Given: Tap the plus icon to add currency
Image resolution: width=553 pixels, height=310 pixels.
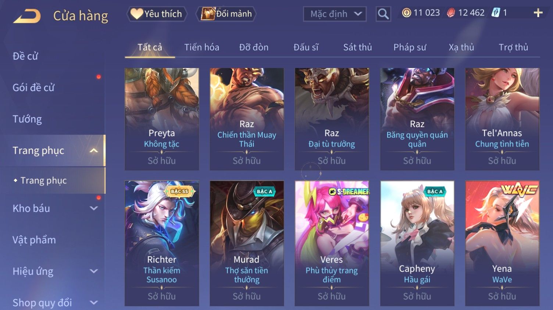Looking at the screenshot, I should pos(538,13).
